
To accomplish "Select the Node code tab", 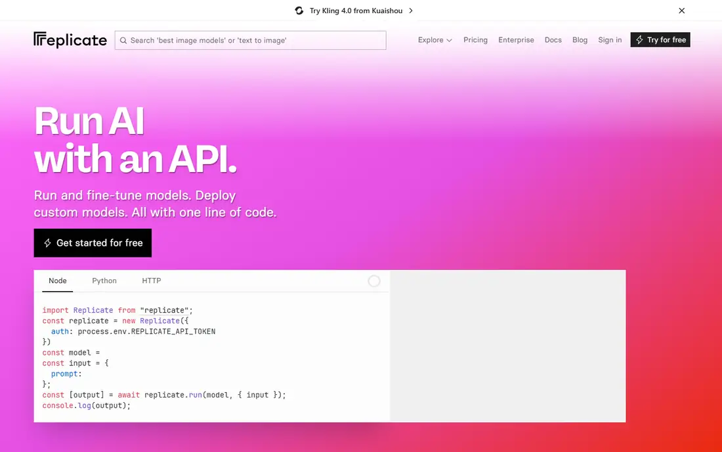I will [58, 281].
